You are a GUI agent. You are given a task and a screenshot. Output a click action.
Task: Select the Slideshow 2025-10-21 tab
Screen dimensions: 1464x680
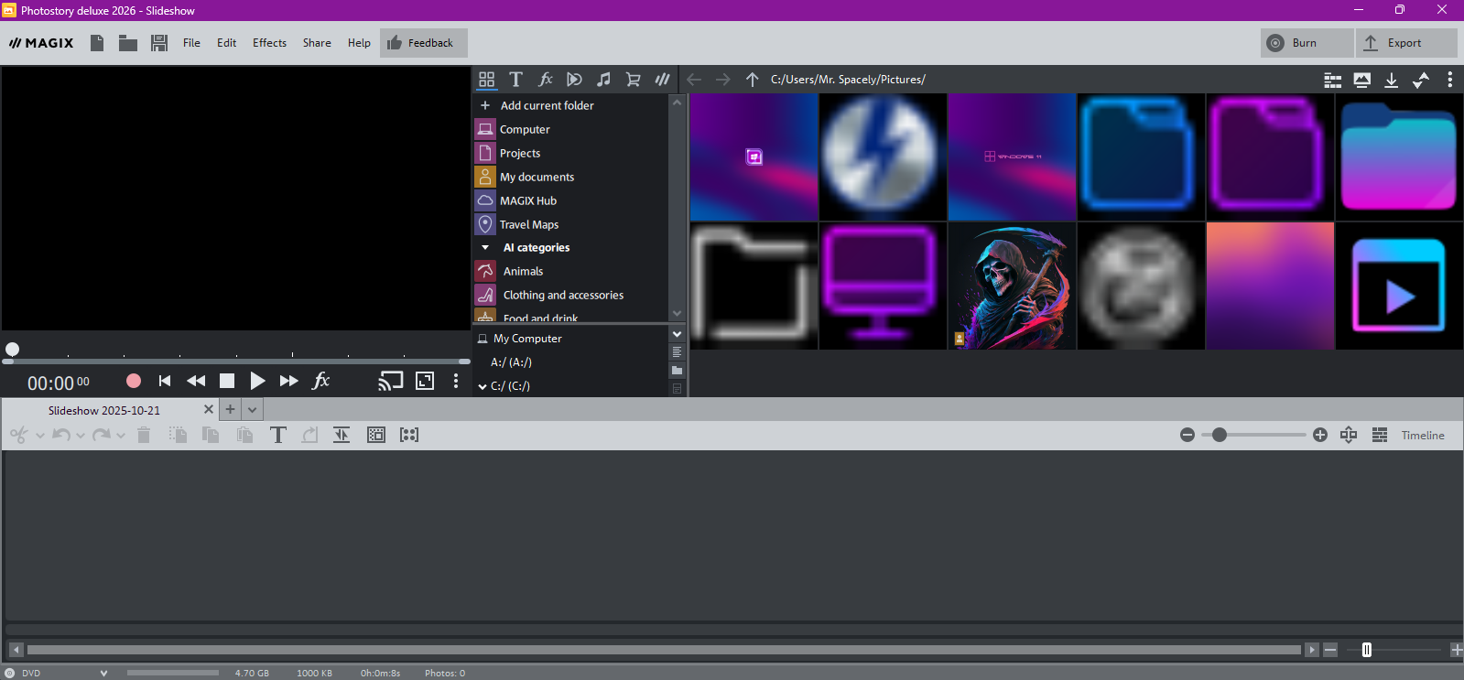point(104,410)
